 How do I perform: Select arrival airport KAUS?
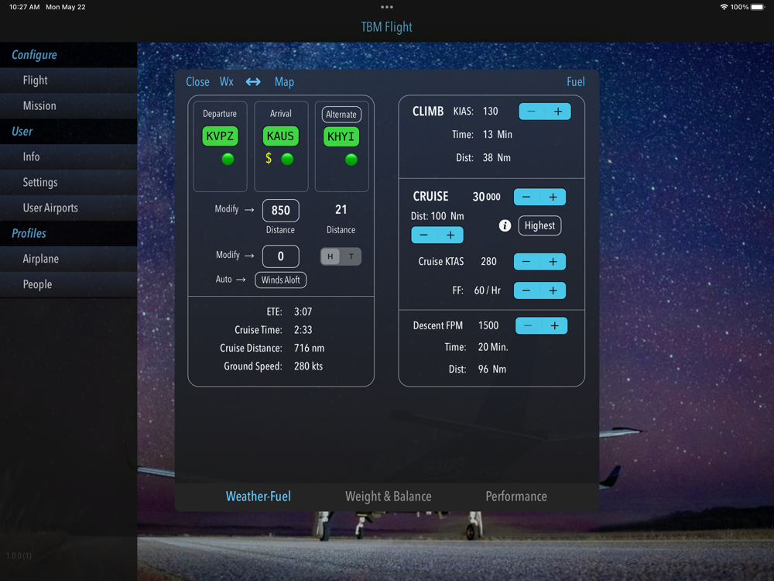coord(280,136)
